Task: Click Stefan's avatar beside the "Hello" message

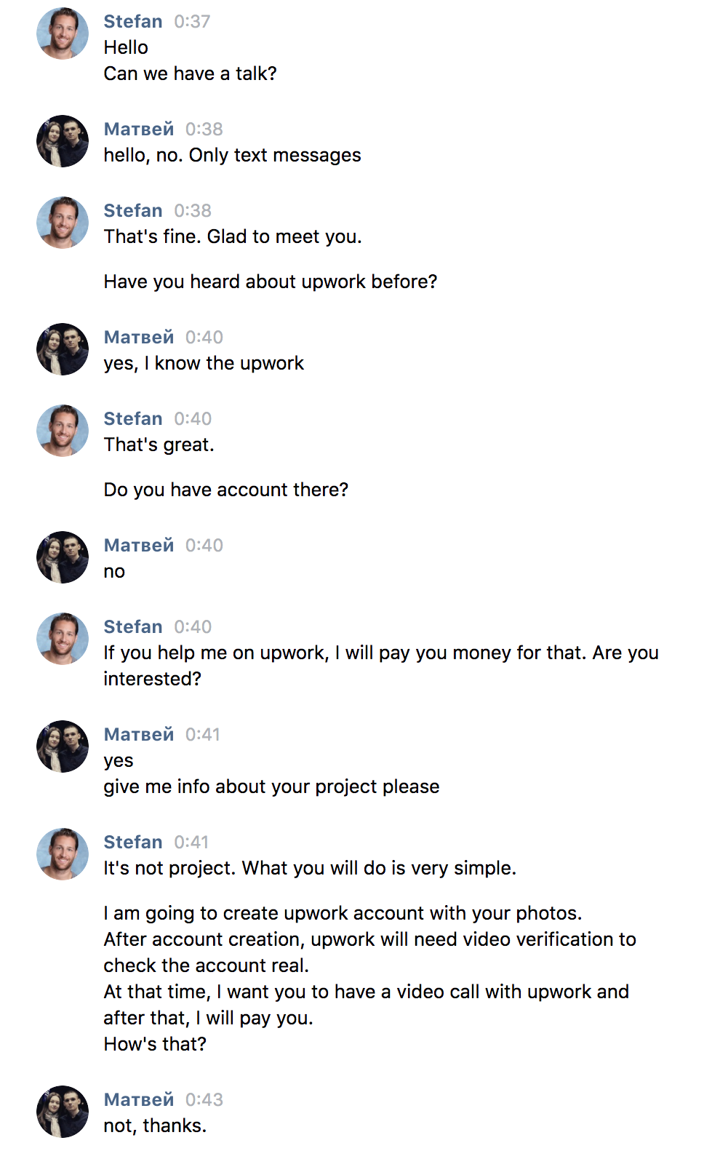Action: [x=63, y=33]
